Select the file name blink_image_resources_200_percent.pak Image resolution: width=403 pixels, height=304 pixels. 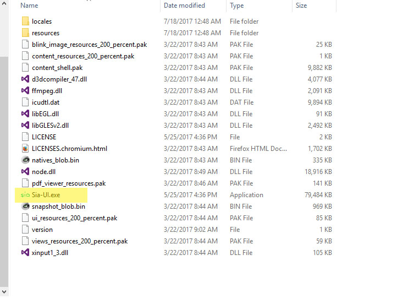point(90,45)
